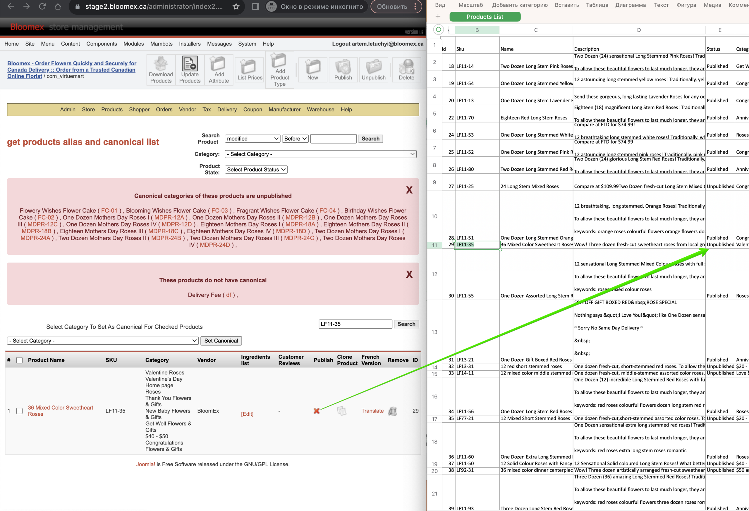Click the Bloomex Online Florist breadcrumb link

(x=72, y=70)
